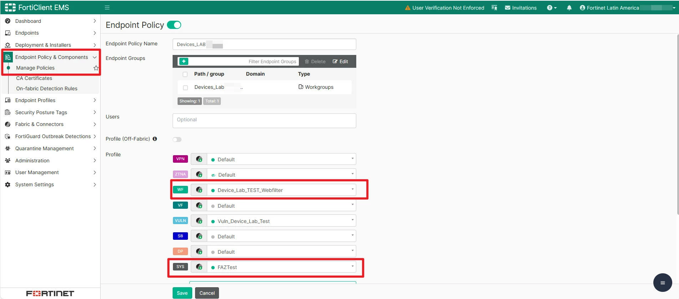Click the User Management icon
Screen dimensions: 679x299
7,172
